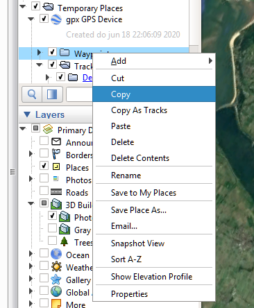Viewport: 254px width, 308px height.
Task: Click the Ocean globe icon
Action: tap(56, 254)
